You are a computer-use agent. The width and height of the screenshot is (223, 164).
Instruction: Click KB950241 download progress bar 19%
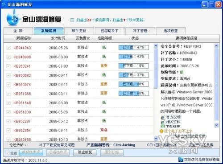click(x=134, y=66)
